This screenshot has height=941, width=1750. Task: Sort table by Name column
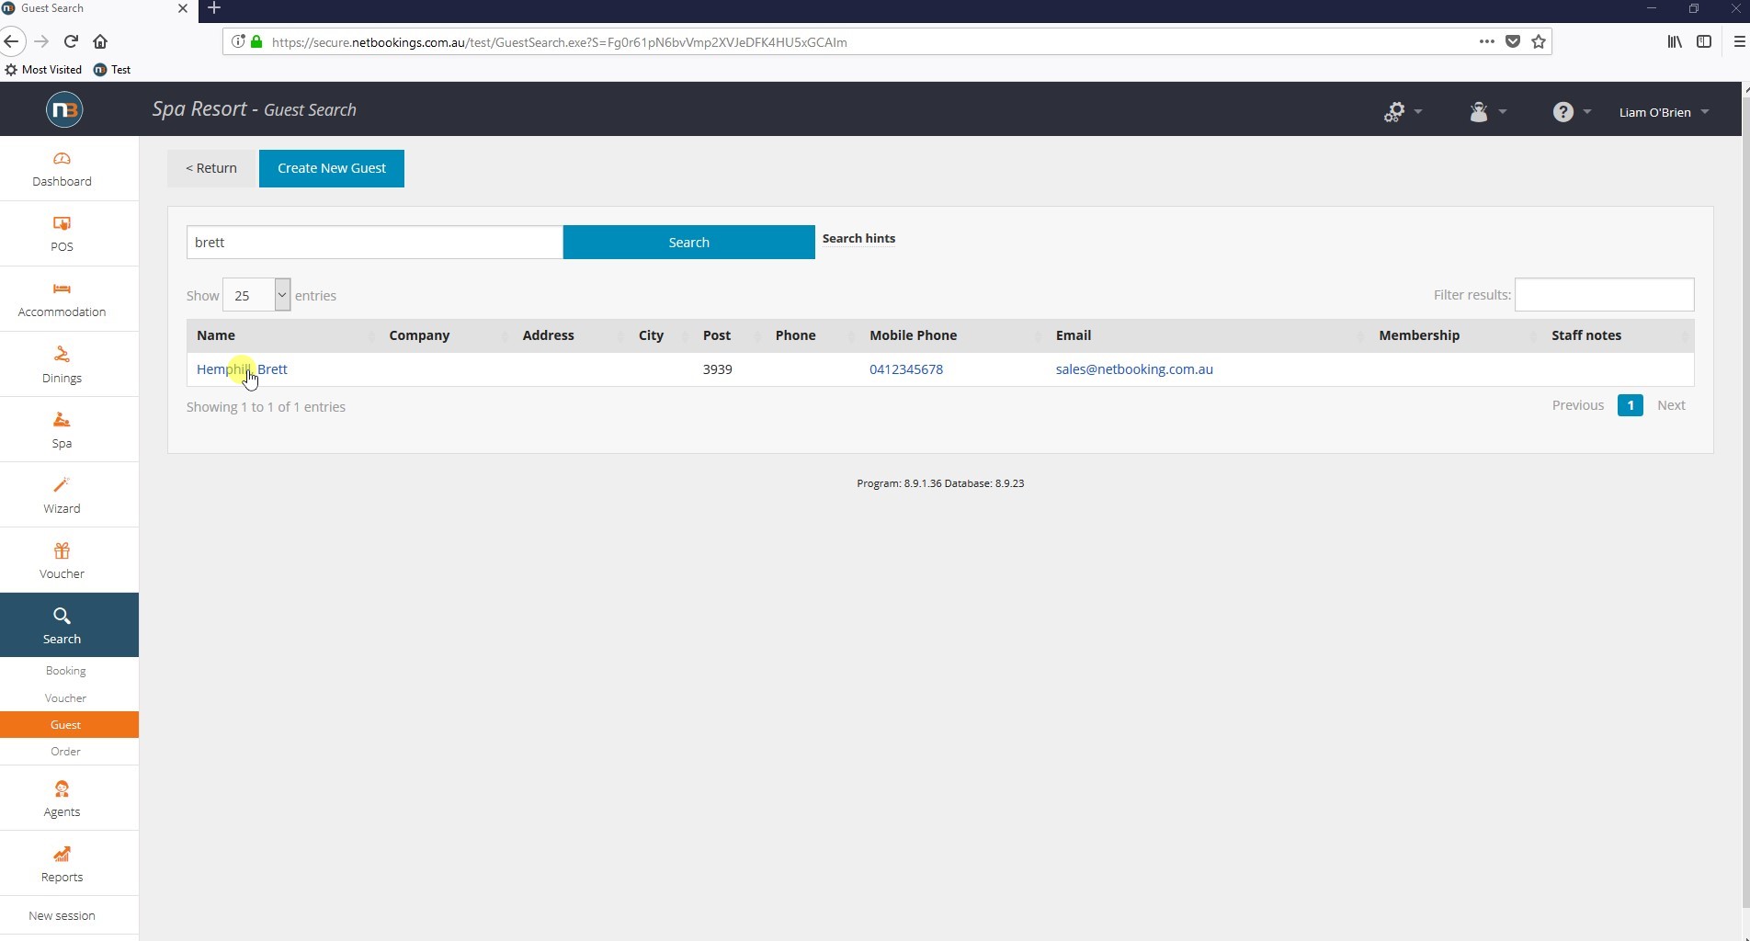click(282, 335)
